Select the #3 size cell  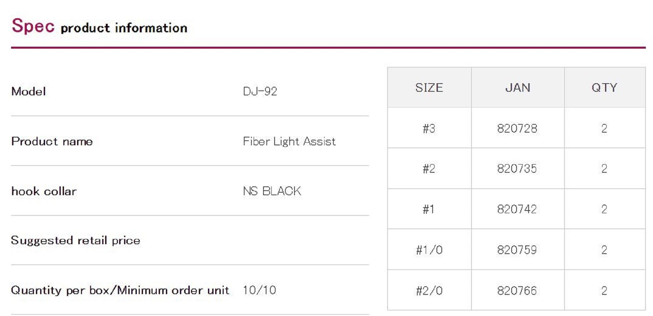coord(429,129)
